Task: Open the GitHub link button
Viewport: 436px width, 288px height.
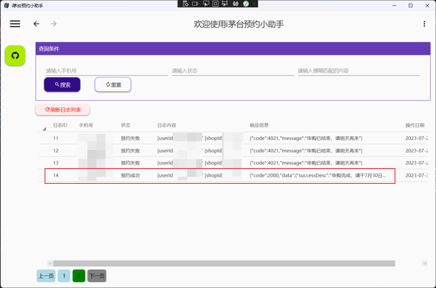Action: 15,56
